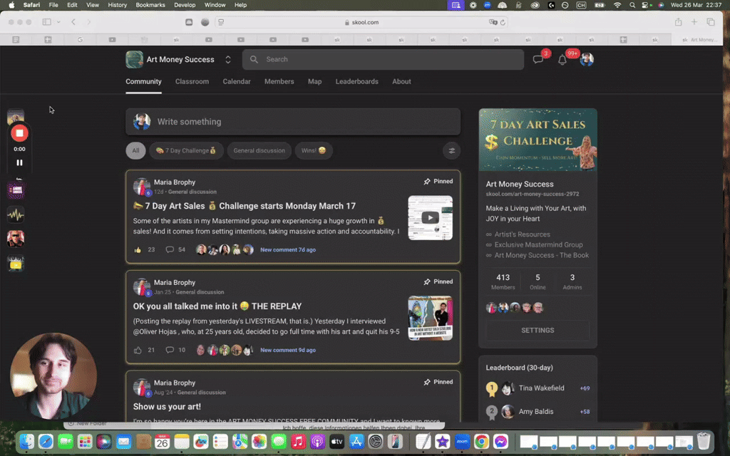Open the Show us your art! post title
This screenshot has height=456, width=730.
pos(167,407)
